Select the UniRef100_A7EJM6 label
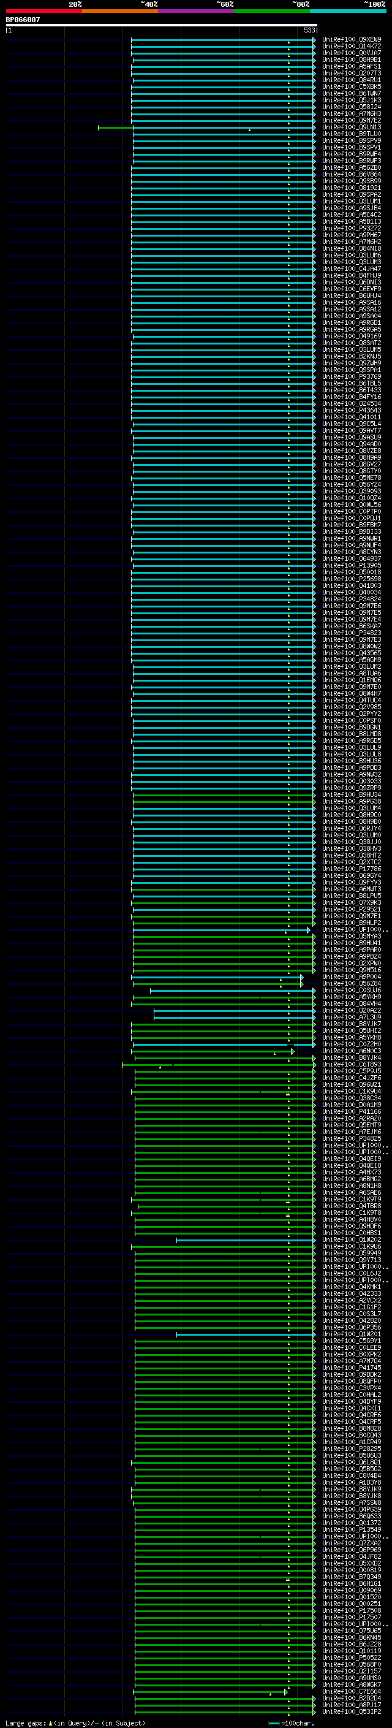The height and width of the screenshot is (1728, 392). click(x=352, y=1132)
